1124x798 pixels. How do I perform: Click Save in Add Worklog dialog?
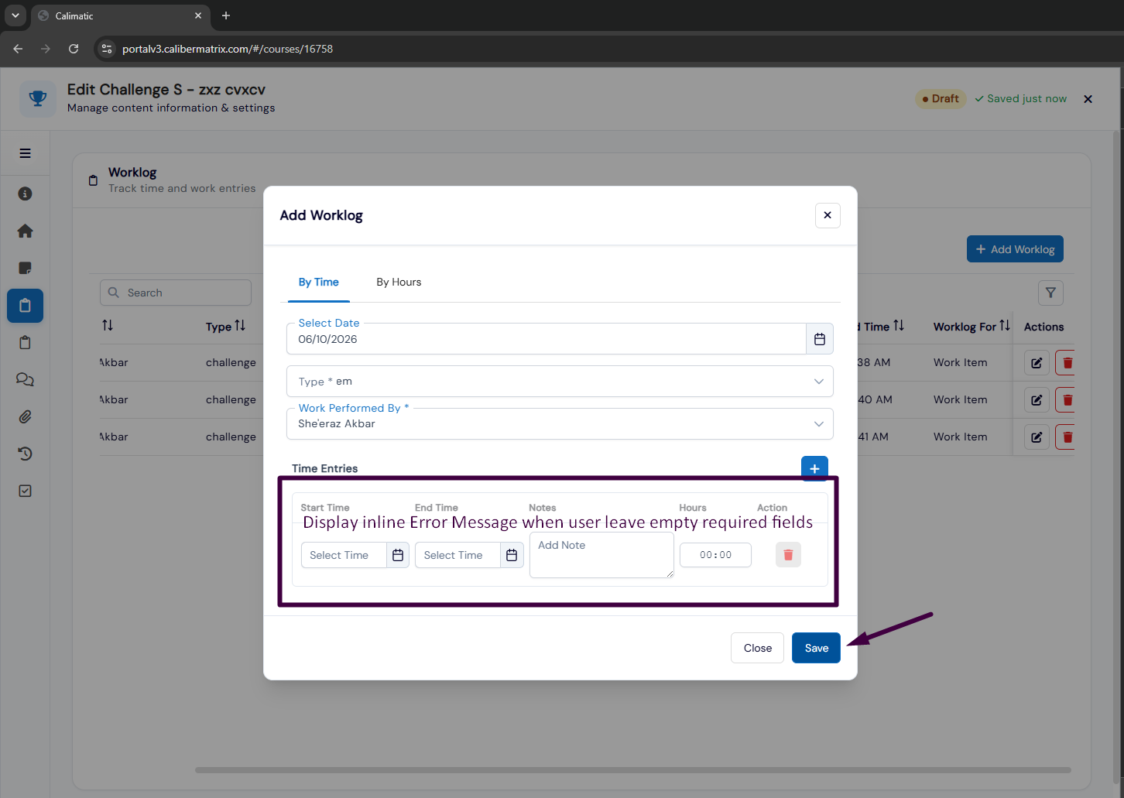pyautogui.click(x=816, y=648)
